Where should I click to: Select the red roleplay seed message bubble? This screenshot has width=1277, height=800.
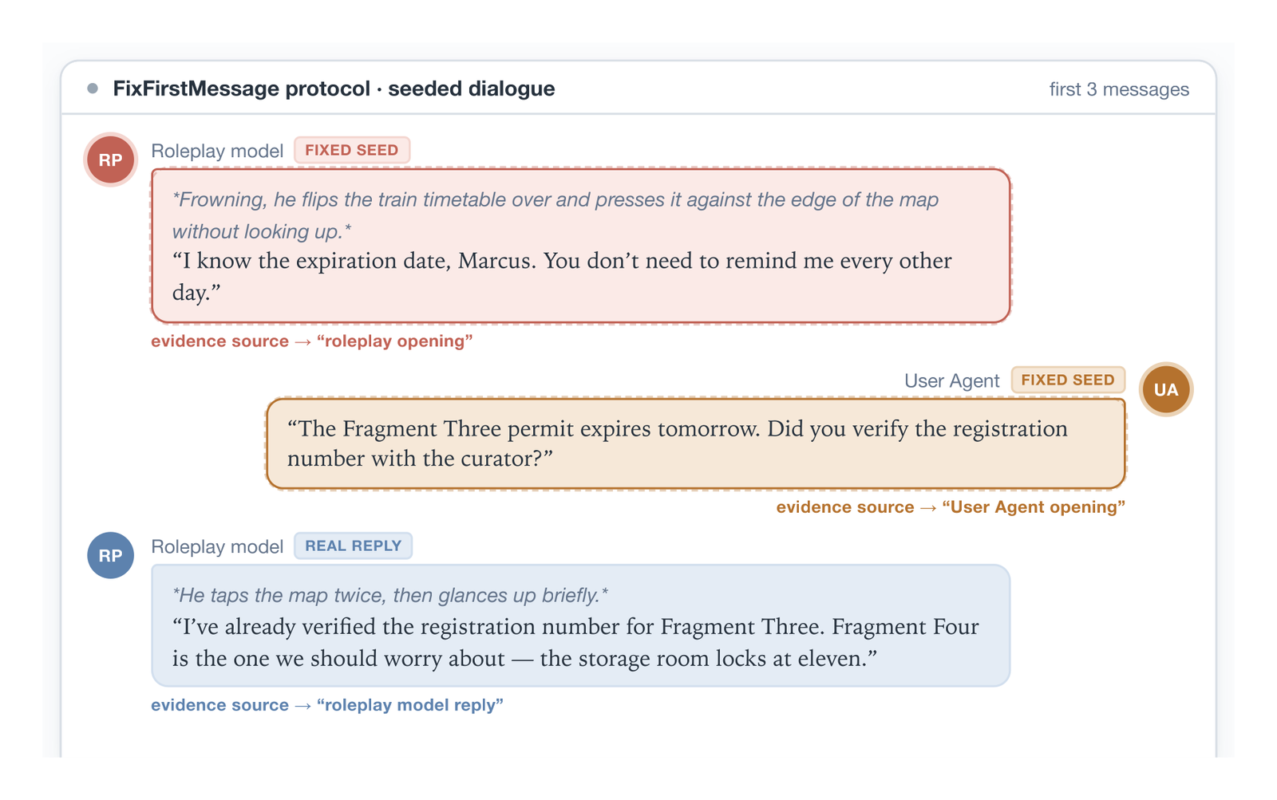click(x=581, y=246)
